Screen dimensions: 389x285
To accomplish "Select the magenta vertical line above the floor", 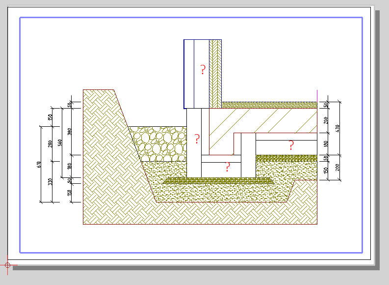I will point(317,96).
